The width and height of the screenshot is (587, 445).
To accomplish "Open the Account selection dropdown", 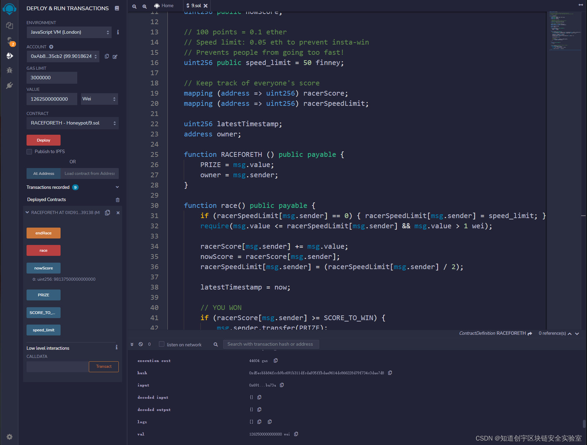I will pos(63,56).
